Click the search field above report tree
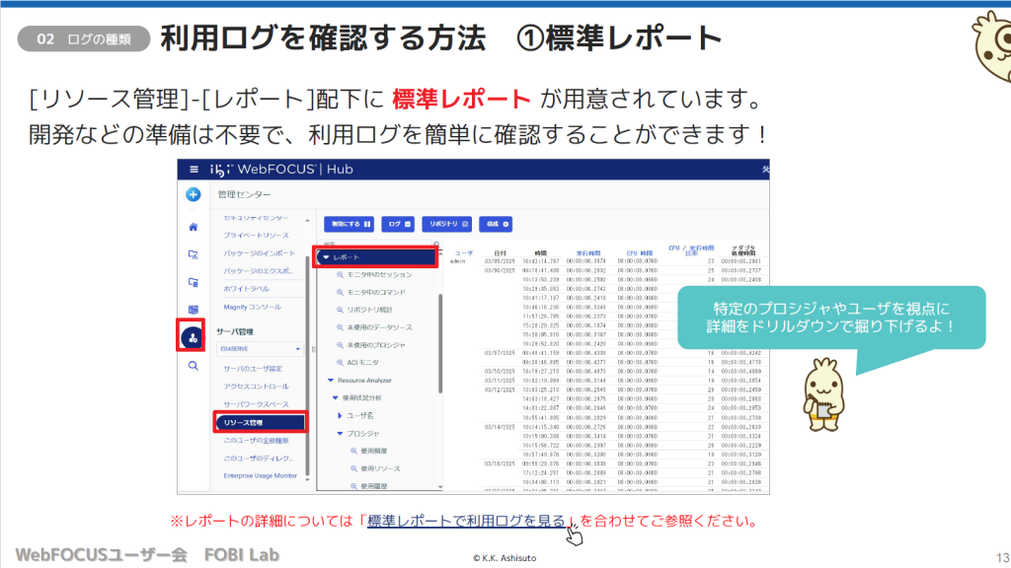The image size is (1011, 568). (377, 245)
